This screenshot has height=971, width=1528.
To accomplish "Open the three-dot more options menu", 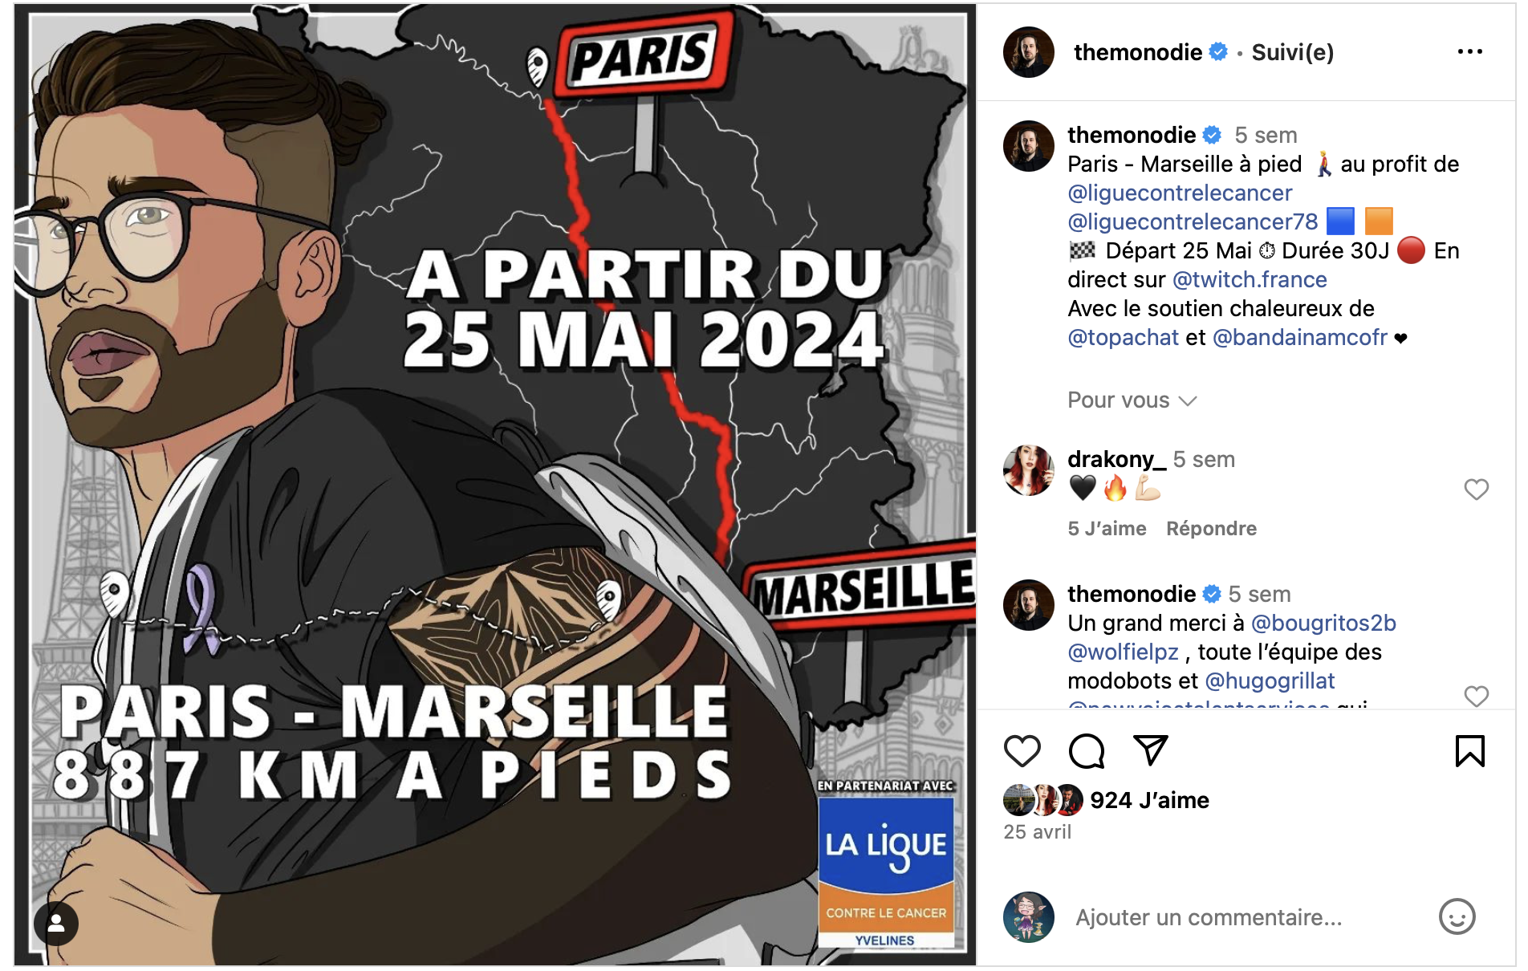I will point(1470,51).
